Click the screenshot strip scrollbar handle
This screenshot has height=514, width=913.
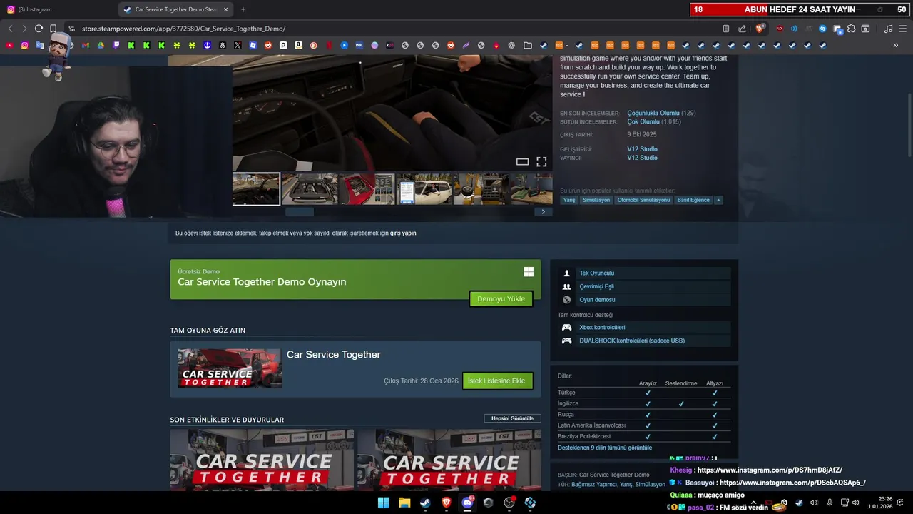tap(300, 211)
